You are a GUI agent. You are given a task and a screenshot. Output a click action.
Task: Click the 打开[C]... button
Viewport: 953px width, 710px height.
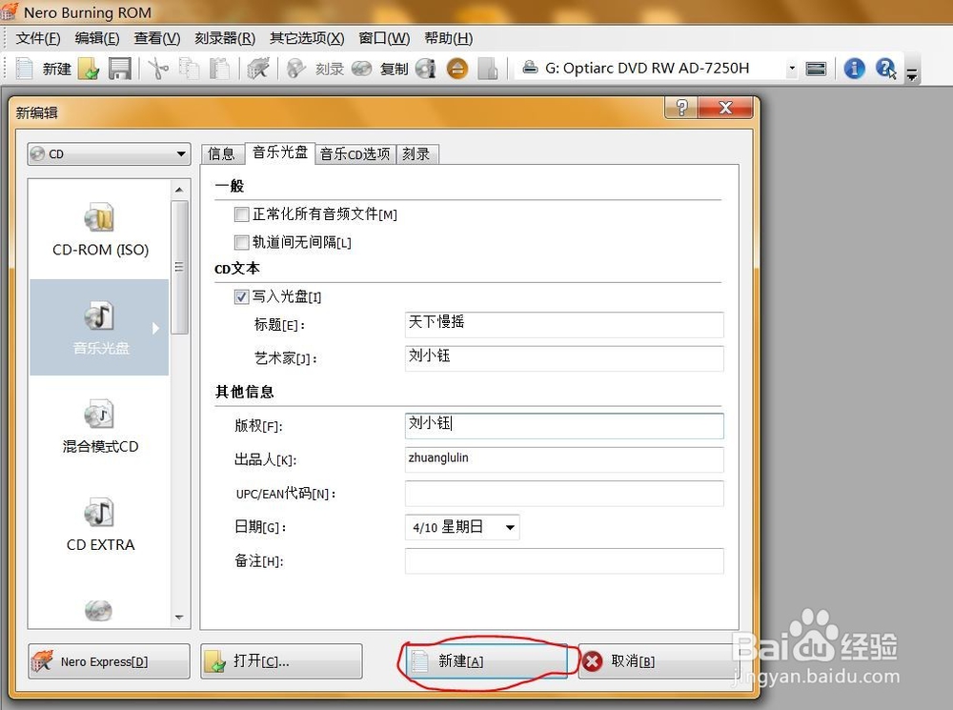tap(281, 661)
